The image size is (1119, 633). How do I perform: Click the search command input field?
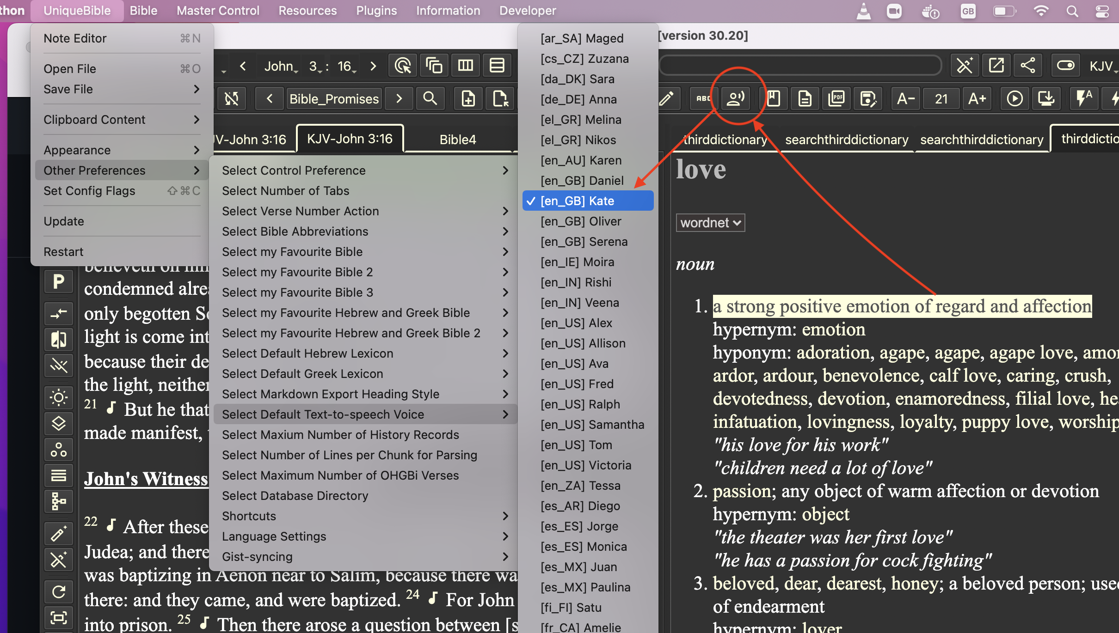800,65
